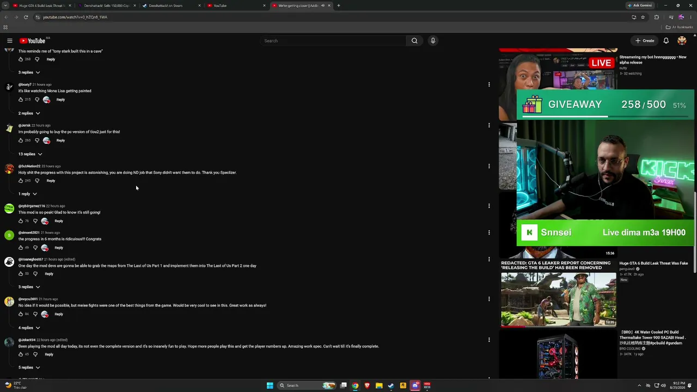Open File Explorer from the taskbar
Screen dimensions: 697x392
pyautogui.click(x=379, y=385)
